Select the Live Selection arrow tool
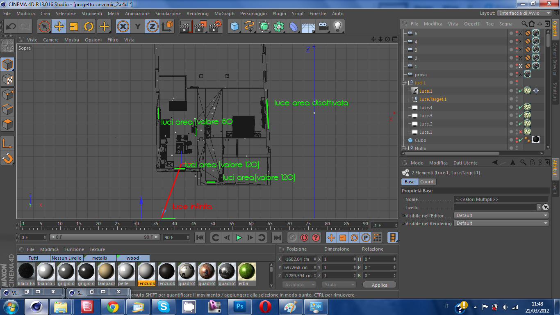The width and height of the screenshot is (560, 315). 44,27
